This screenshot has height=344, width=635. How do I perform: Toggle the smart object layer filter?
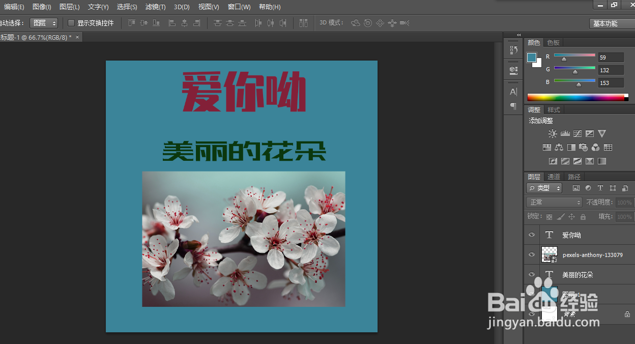click(x=625, y=188)
